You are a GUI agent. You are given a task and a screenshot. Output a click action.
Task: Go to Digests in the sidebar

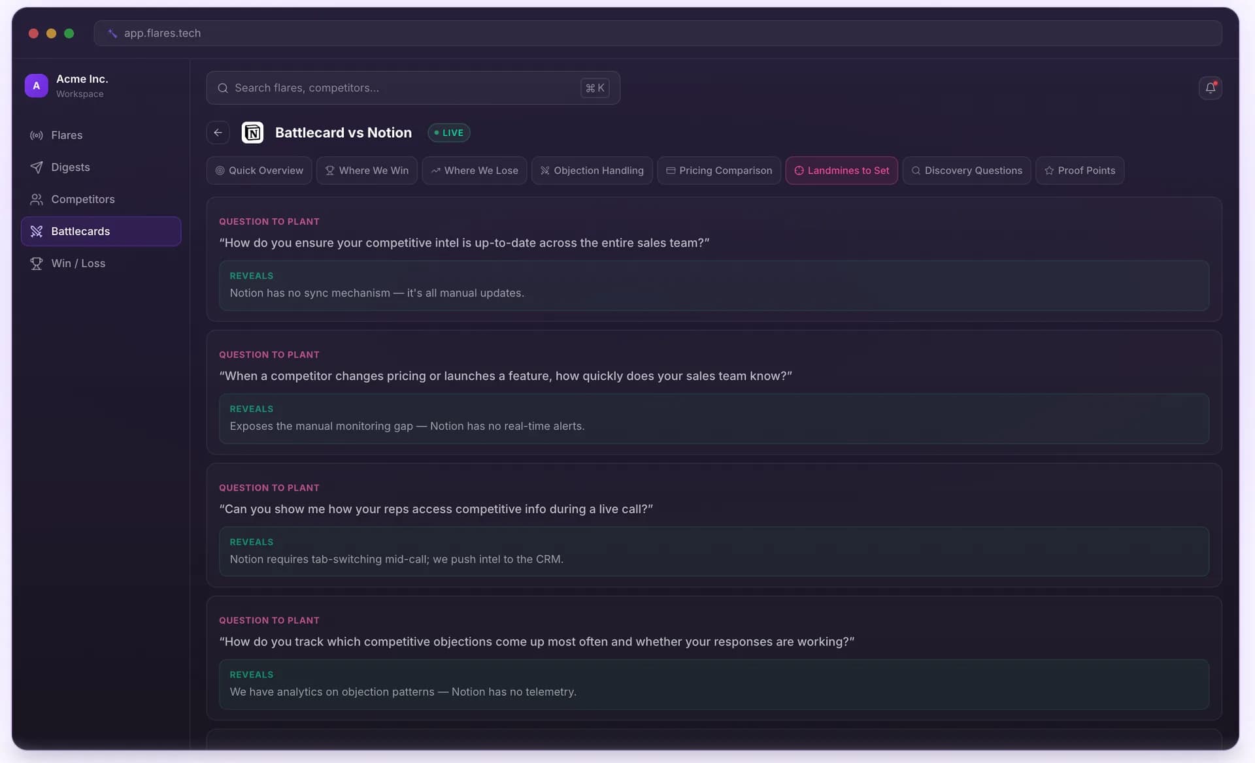101,167
